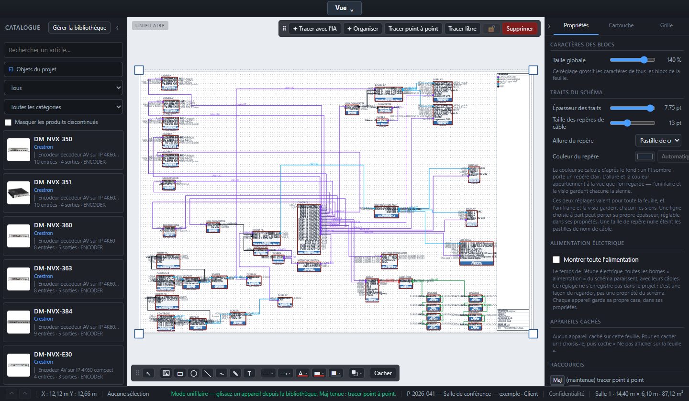Pick the rectangle shape tool

pos(180,373)
